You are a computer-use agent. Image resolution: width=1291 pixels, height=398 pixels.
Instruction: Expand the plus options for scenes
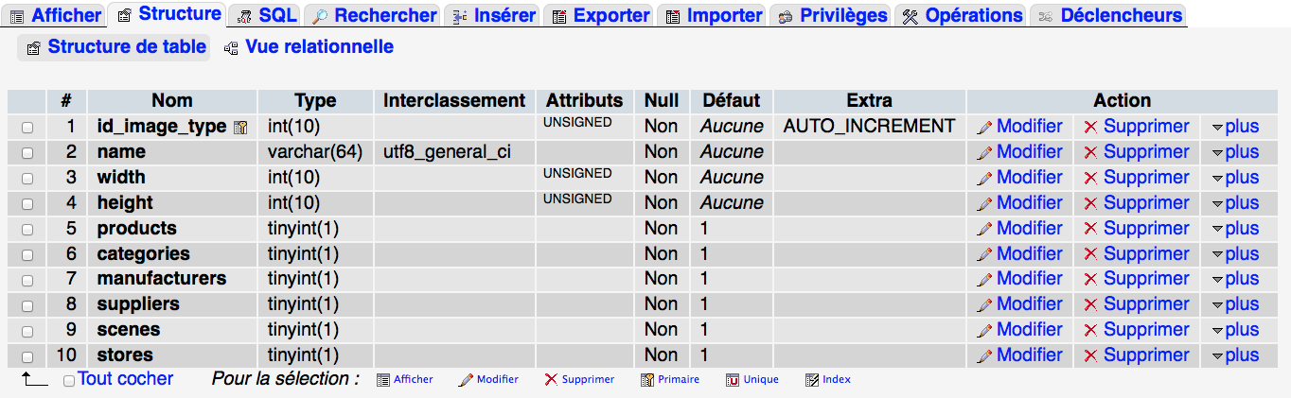point(1235,330)
